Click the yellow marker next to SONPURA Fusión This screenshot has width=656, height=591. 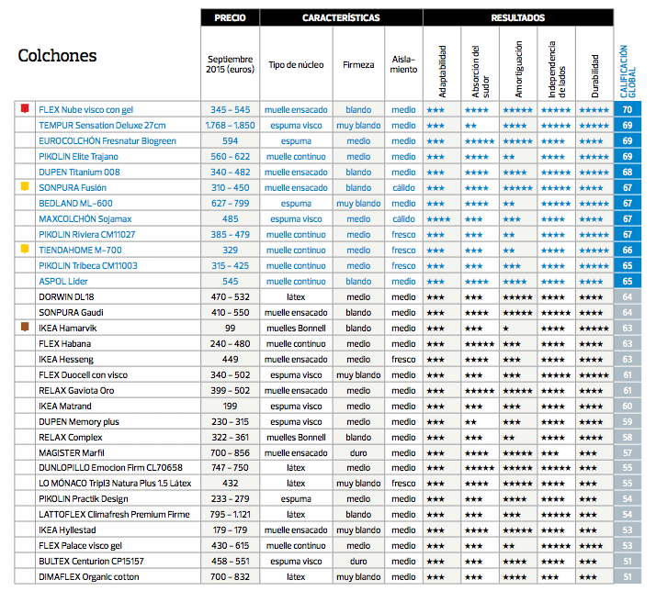[x=25, y=187]
